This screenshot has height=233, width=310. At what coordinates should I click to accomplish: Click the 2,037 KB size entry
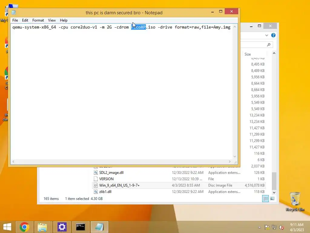point(258,166)
